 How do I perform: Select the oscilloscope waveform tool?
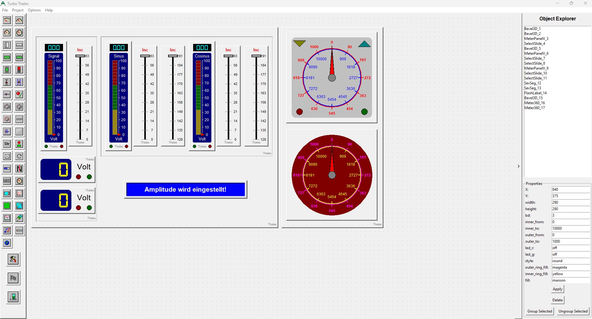[19, 194]
